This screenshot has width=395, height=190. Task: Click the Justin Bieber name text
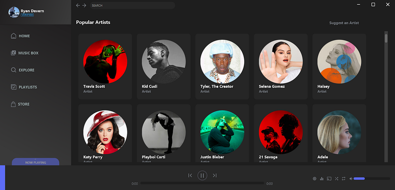tap(212, 157)
